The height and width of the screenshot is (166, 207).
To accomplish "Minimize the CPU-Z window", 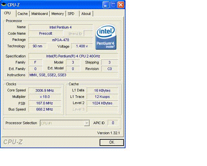I will coord(106,5).
